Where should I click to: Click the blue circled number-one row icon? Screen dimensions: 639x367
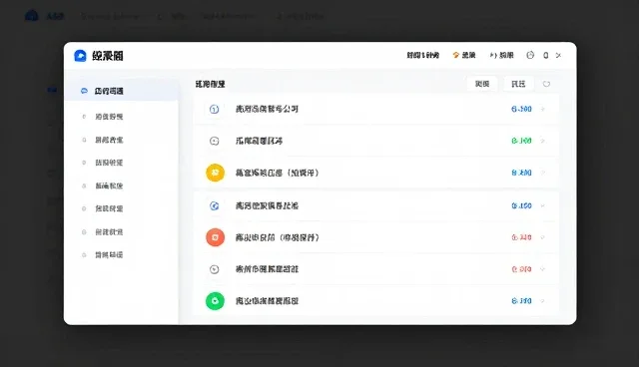tap(215, 109)
